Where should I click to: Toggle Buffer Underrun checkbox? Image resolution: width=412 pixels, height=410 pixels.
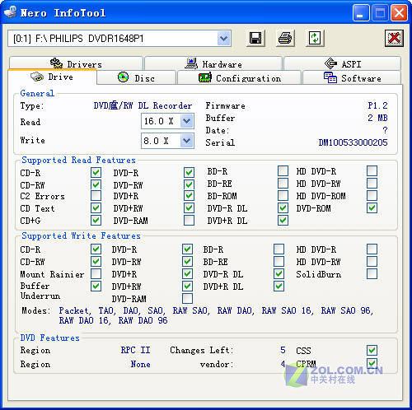(96, 286)
